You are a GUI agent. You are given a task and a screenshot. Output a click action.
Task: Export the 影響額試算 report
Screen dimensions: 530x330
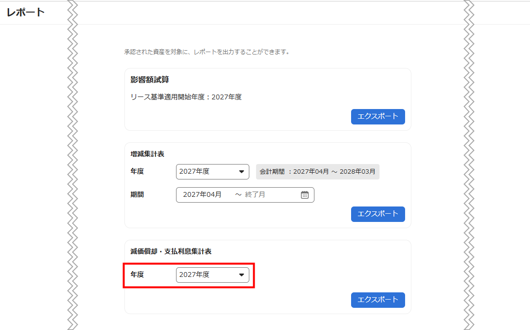pyautogui.click(x=378, y=117)
